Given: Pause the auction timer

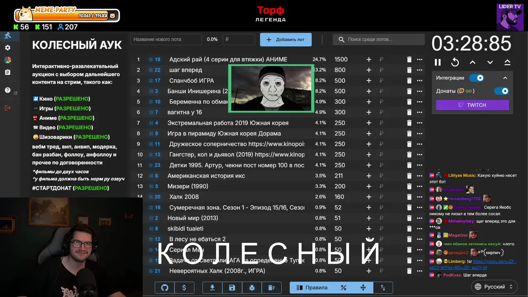Looking at the screenshot, I should tap(438, 62).
